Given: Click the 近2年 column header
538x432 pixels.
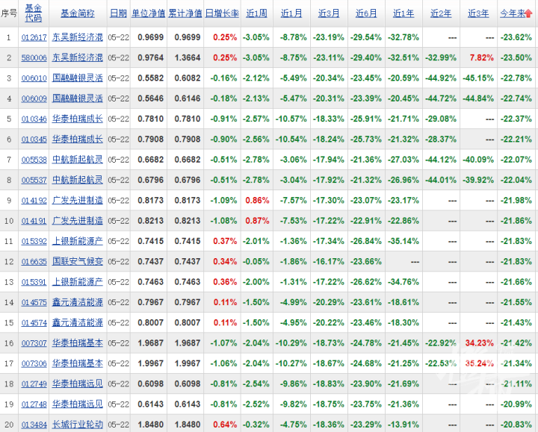Looking at the screenshot, I should click(441, 13).
